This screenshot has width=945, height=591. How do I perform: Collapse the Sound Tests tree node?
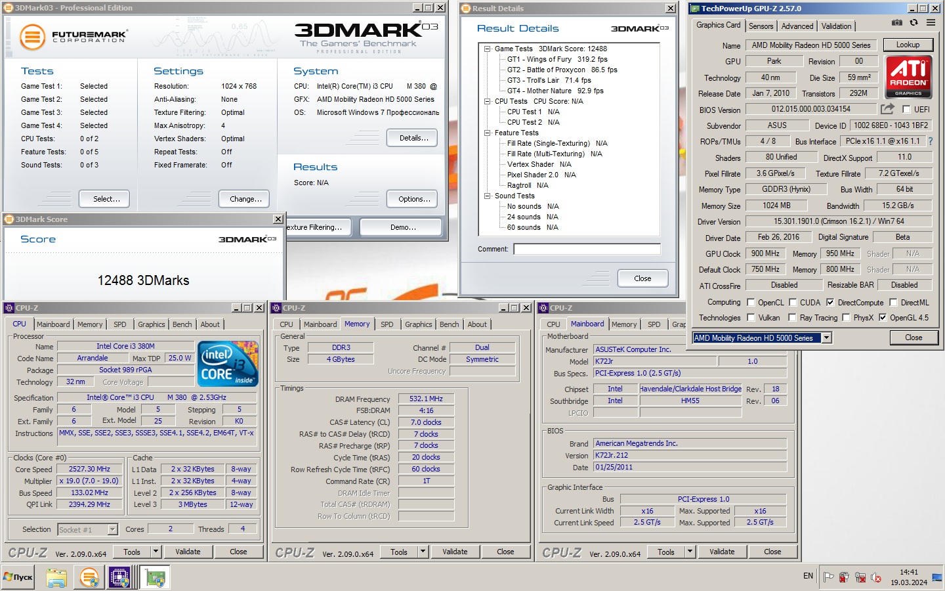(x=488, y=196)
